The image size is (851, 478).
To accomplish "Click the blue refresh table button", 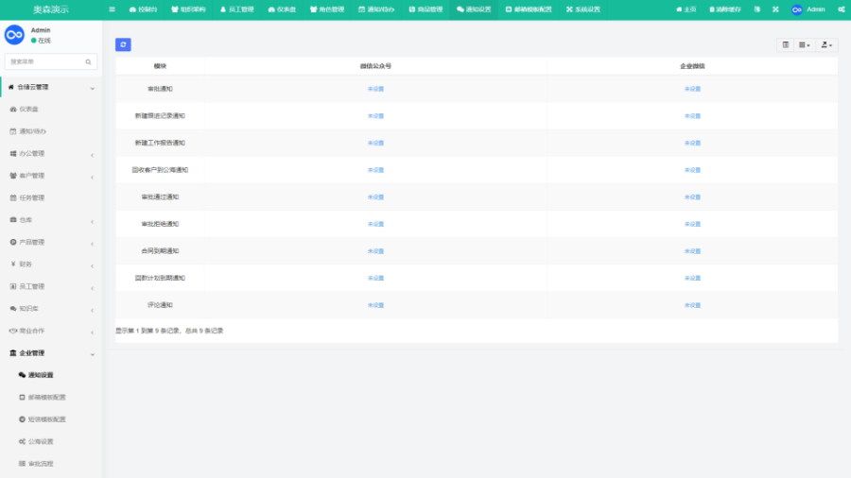I will tap(123, 44).
